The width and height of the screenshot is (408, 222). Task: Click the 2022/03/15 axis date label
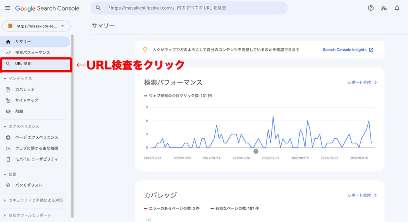(x=359, y=158)
